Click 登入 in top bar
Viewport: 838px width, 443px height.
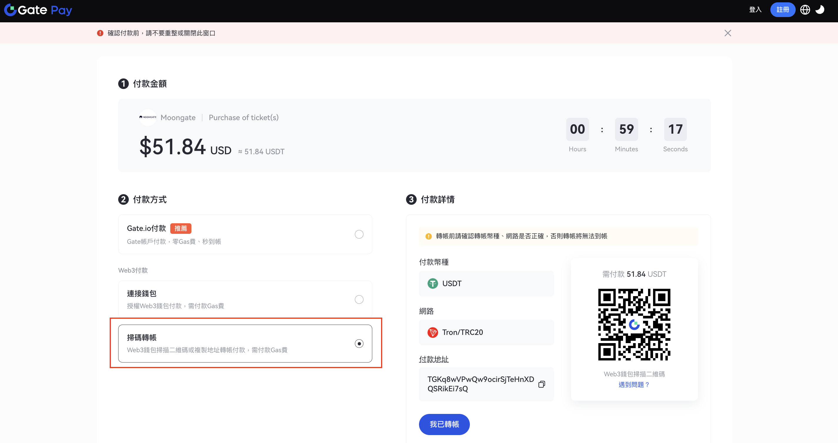(755, 10)
